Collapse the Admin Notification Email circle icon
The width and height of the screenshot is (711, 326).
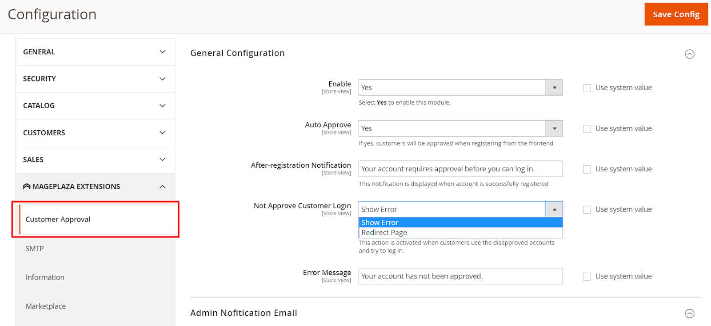pos(689,314)
